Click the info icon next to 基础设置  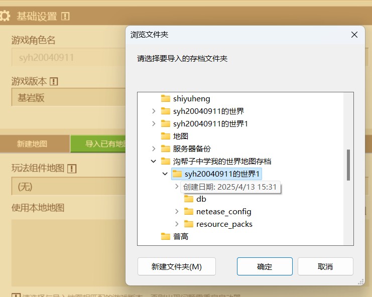tap(65, 16)
